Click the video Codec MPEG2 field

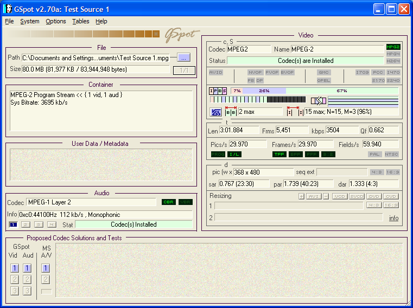click(x=249, y=49)
